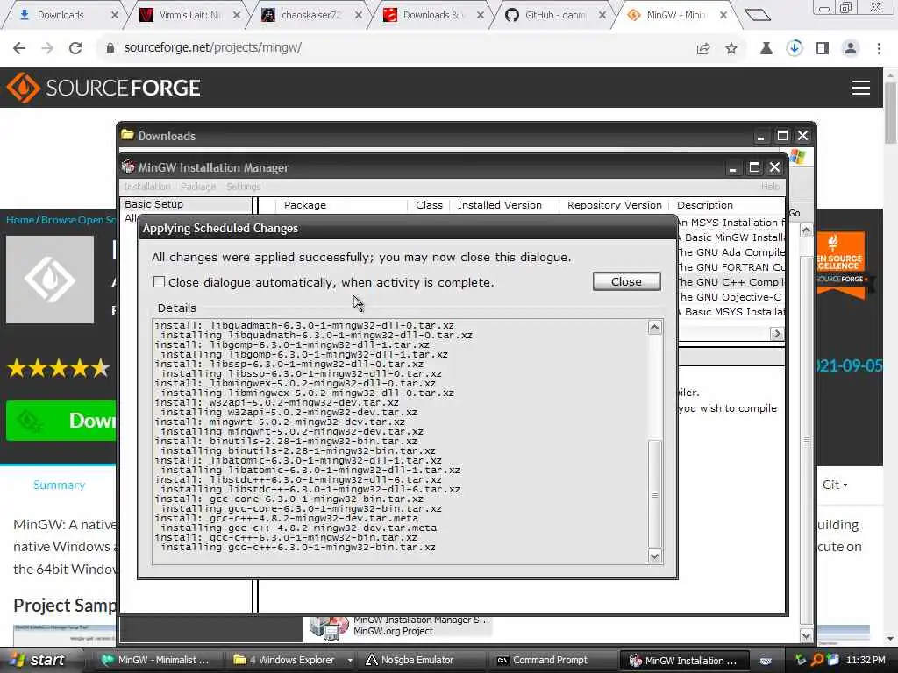
Task: Click the Repository Version column header
Action: (x=614, y=205)
